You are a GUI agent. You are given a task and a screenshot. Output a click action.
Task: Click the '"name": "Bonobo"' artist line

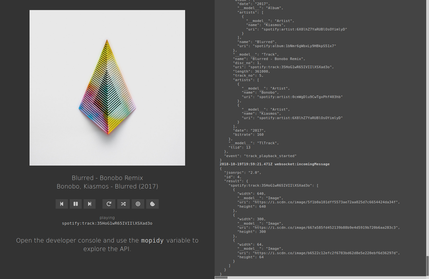[x=260, y=93]
